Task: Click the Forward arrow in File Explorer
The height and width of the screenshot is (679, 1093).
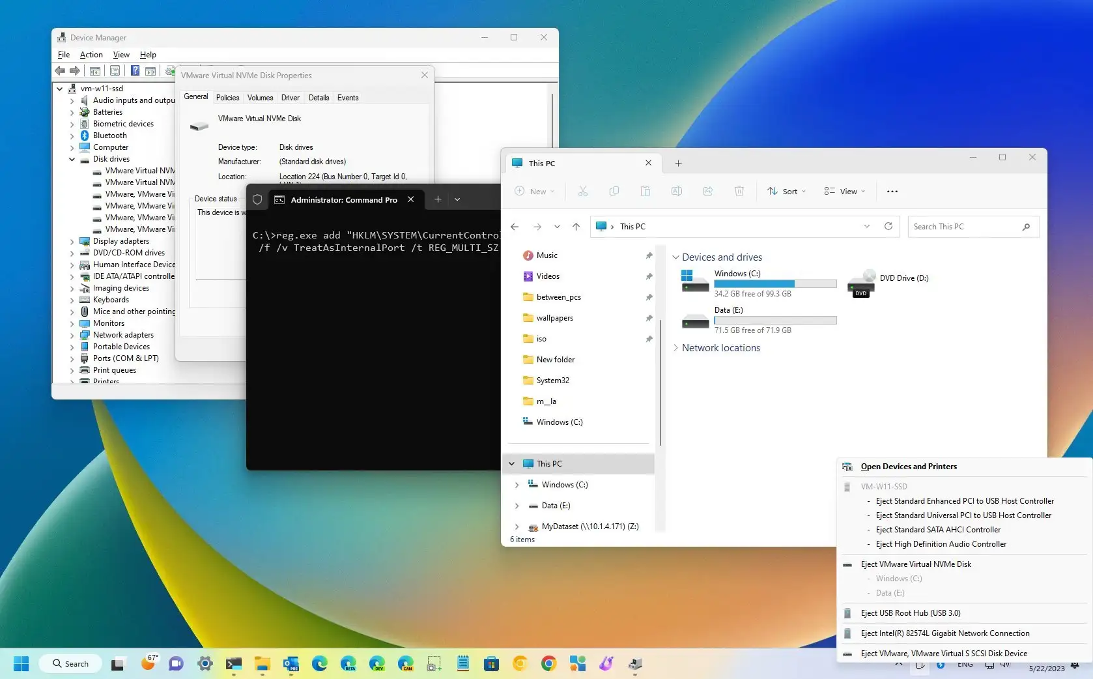Action: (537, 226)
